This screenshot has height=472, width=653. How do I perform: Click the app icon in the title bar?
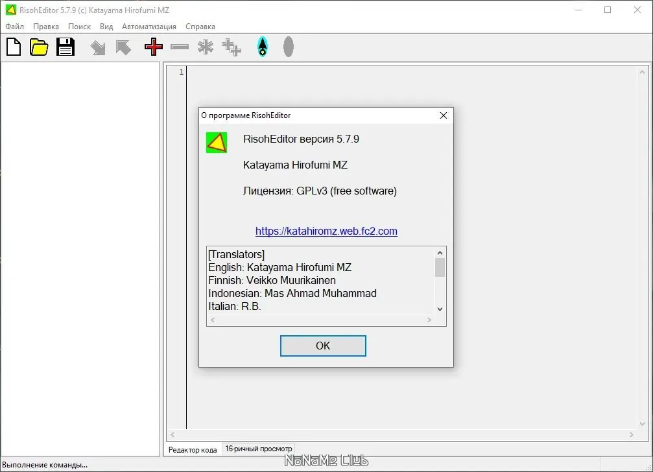(11, 10)
